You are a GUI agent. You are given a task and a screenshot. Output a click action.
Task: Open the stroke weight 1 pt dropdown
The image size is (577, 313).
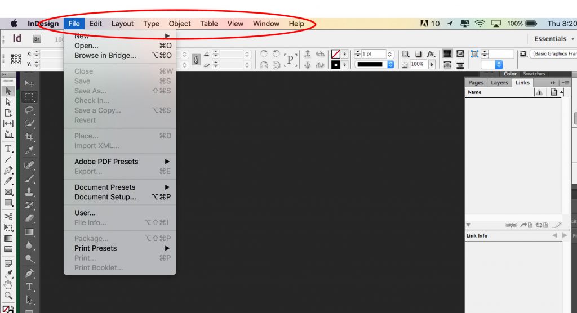pyautogui.click(x=390, y=54)
